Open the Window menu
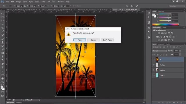186x104 pixels. (61, 2)
